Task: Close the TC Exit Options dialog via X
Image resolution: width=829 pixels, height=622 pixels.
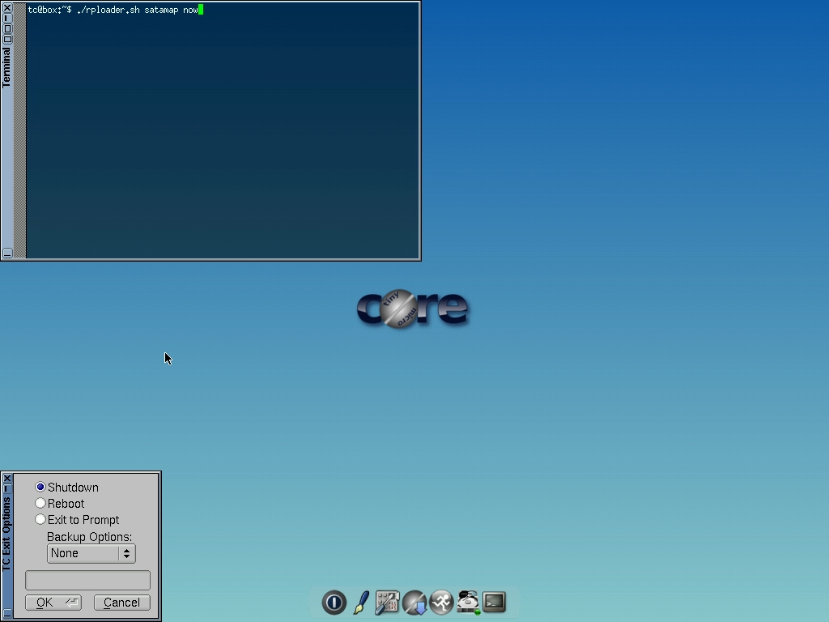Action: (6, 478)
